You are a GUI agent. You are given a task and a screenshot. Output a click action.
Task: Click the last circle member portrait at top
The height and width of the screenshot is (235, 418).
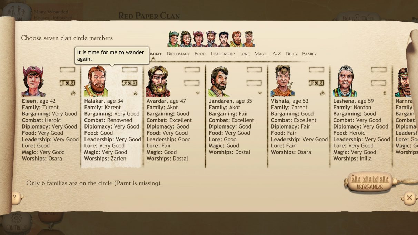249,39
